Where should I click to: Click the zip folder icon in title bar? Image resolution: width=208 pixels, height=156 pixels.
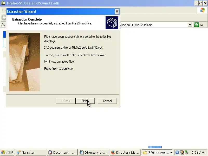3,3
